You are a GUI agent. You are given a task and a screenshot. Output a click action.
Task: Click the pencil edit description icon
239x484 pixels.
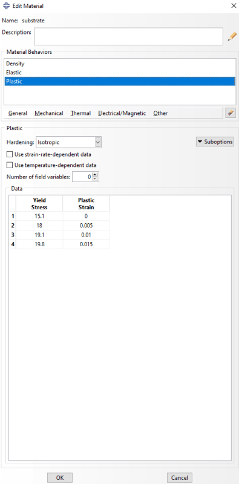[232, 36]
